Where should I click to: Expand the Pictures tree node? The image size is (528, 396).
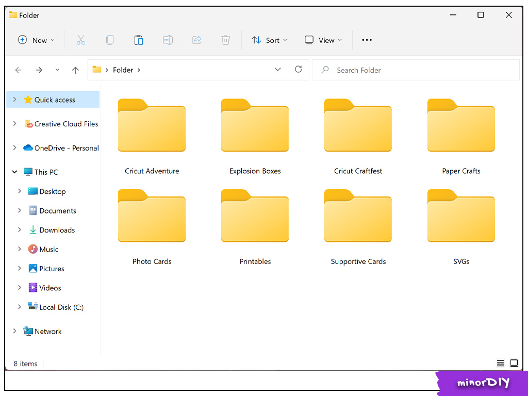[x=20, y=268]
